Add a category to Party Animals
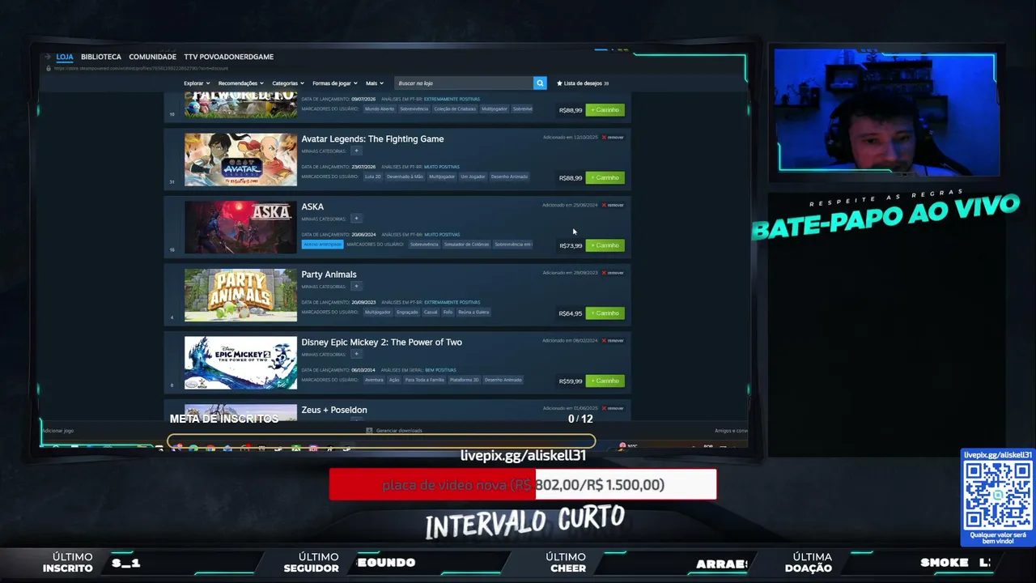This screenshot has width=1036, height=583. (356, 286)
